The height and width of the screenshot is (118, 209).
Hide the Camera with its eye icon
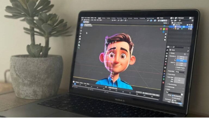[x=189, y=27]
